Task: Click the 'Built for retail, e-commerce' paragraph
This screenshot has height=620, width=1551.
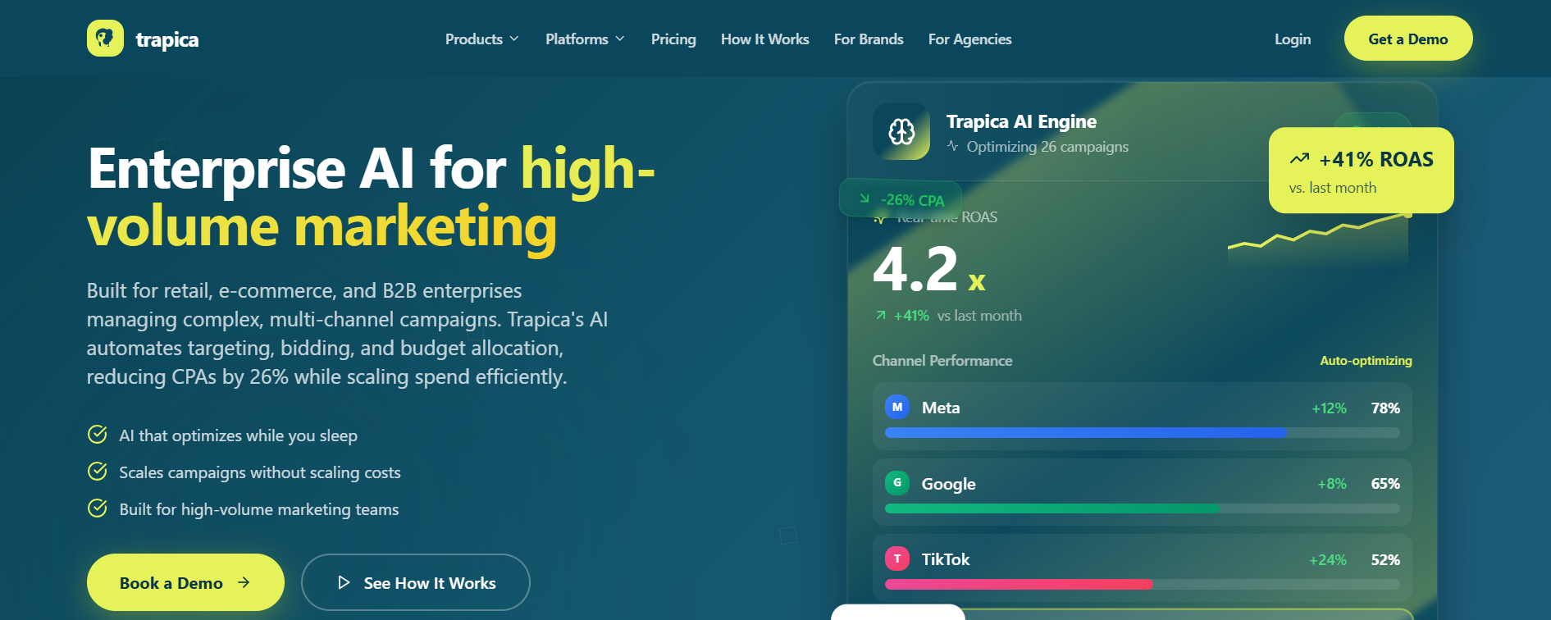Action: [348, 334]
